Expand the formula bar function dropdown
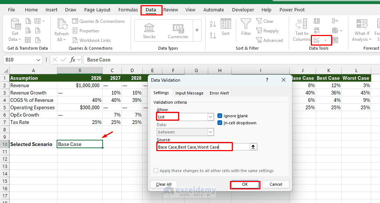380x203 pixels. coord(79,60)
